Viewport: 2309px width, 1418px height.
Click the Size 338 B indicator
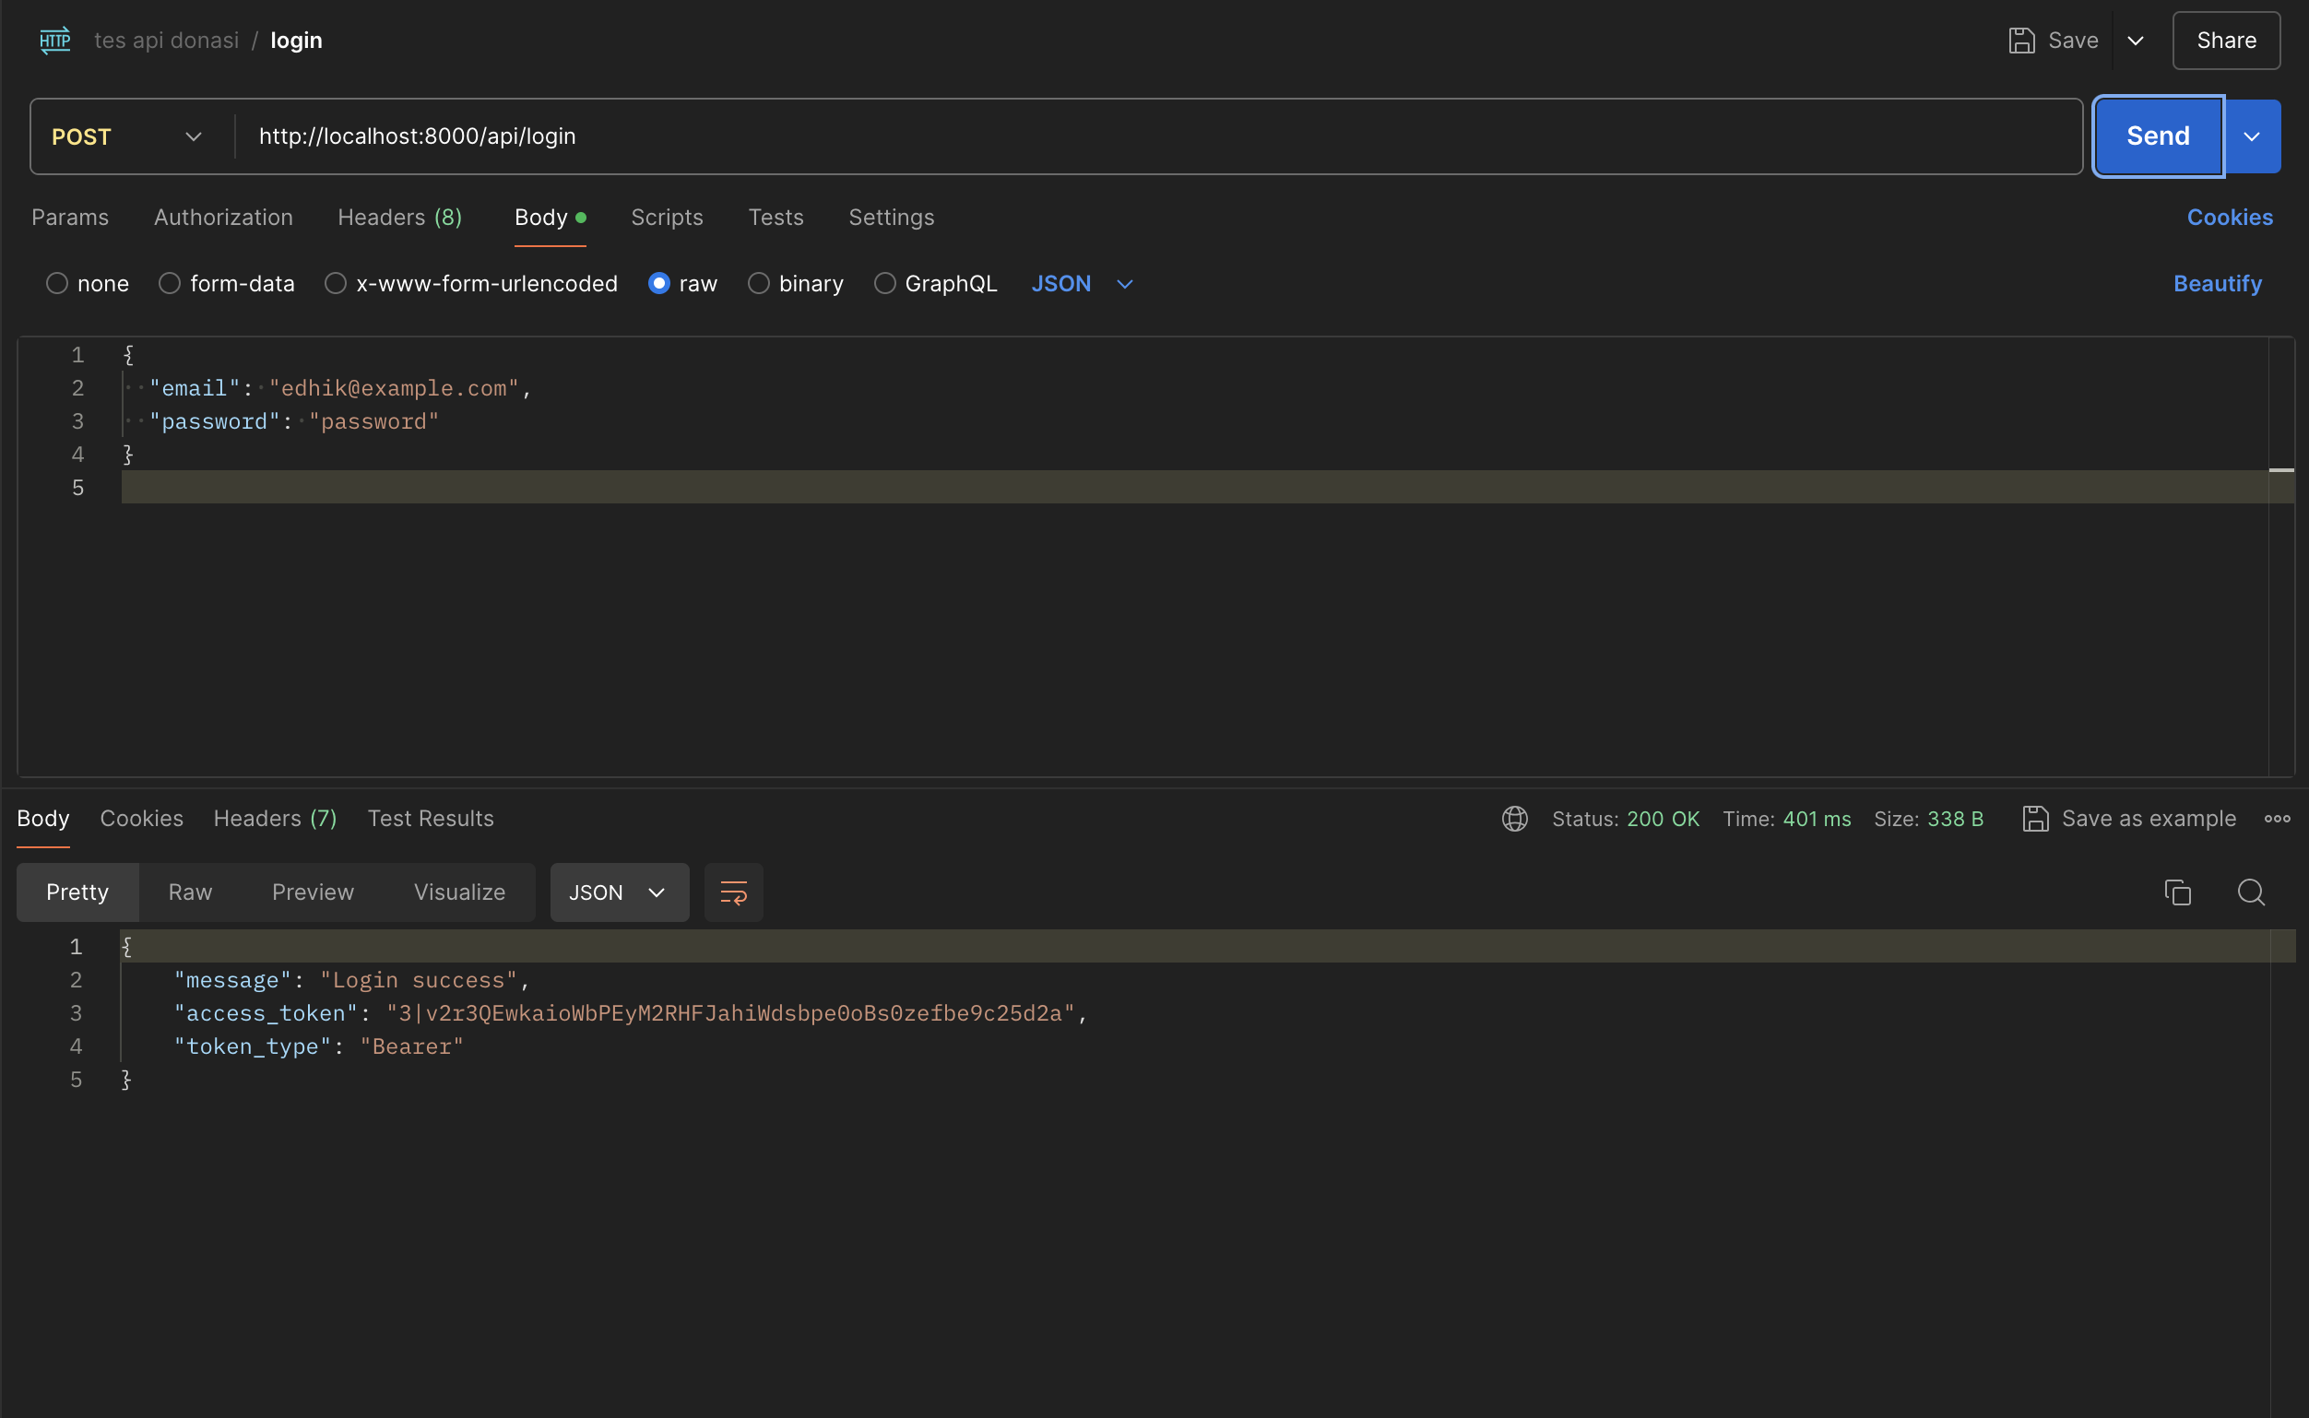pos(1928,819)
